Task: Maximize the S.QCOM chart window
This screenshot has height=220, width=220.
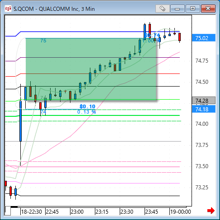Action: [192, 9]
